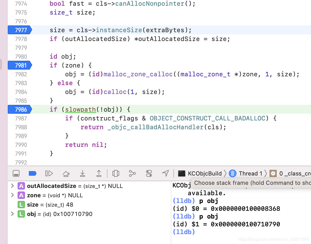Click line number 7982 in gutter
Image resolution: width=311 pixels, height=244 pixels.
[21, 74]
